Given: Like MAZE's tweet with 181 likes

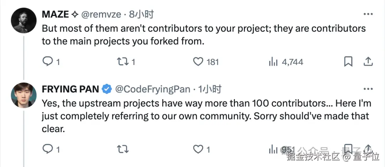Looking at the screenshot, I should (x=198, y=62).
